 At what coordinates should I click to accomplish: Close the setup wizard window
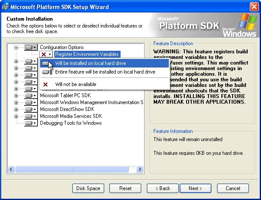(x=254, y=7)
